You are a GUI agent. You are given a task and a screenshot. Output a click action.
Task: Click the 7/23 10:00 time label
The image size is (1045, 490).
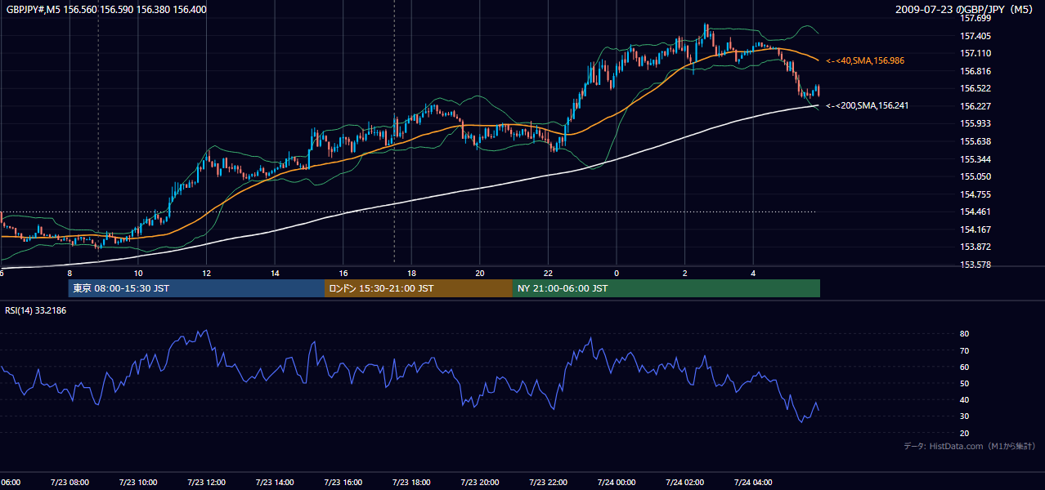(x=137, y=483)
